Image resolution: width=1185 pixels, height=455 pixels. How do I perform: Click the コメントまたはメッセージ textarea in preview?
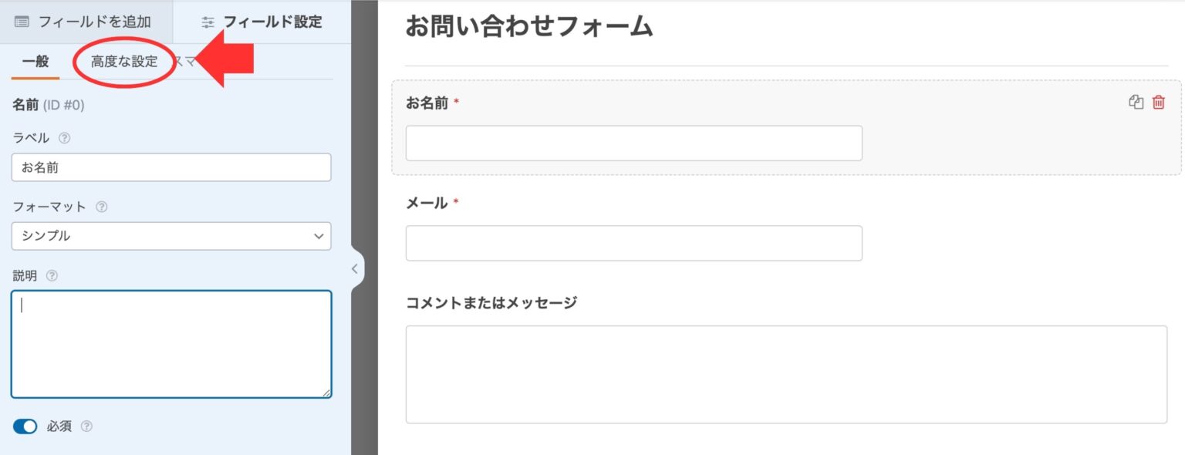click(x=786, y=374)
